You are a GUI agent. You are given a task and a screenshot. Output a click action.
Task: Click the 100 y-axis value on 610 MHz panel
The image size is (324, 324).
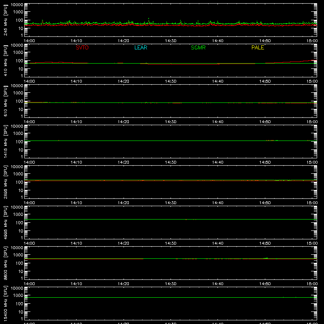pos(19,101)
